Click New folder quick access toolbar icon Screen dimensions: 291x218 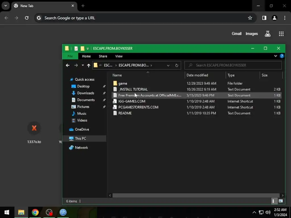tap(82, 48)
